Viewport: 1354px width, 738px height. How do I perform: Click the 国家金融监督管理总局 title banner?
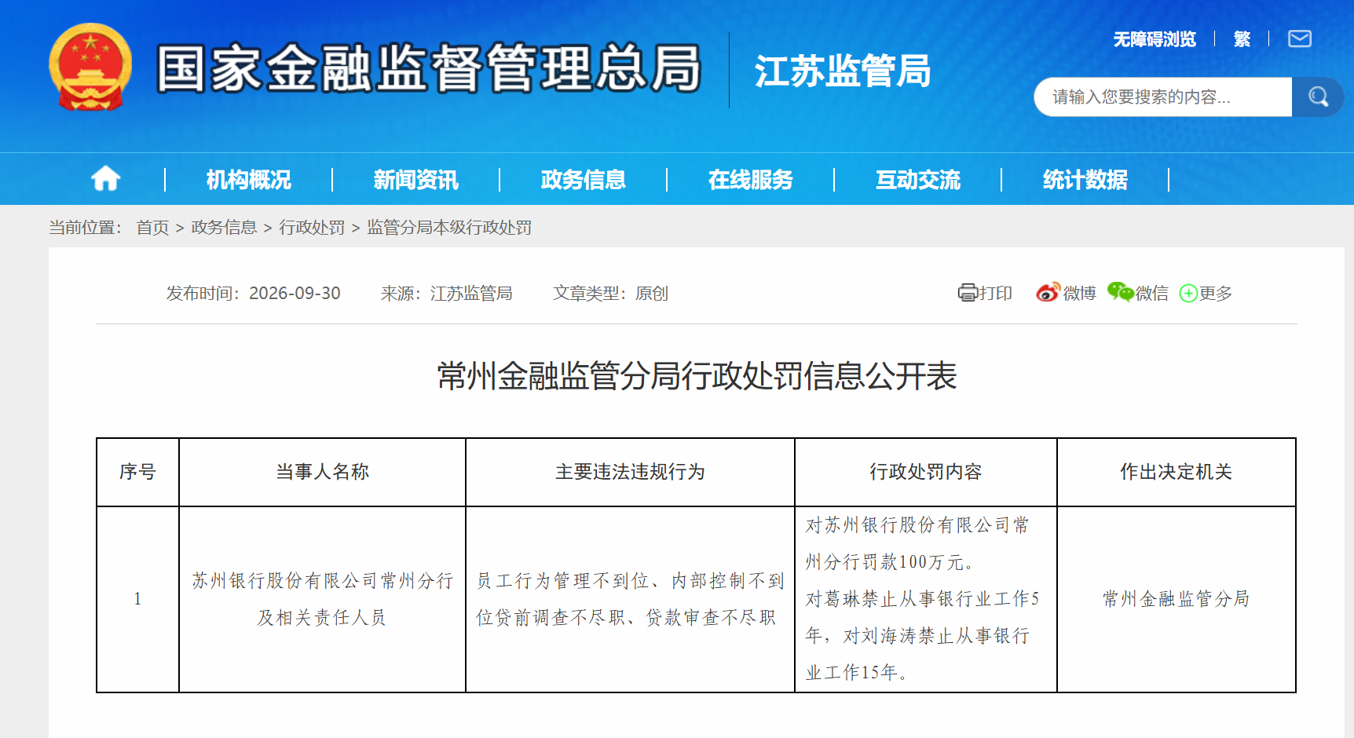click(428, 69)
